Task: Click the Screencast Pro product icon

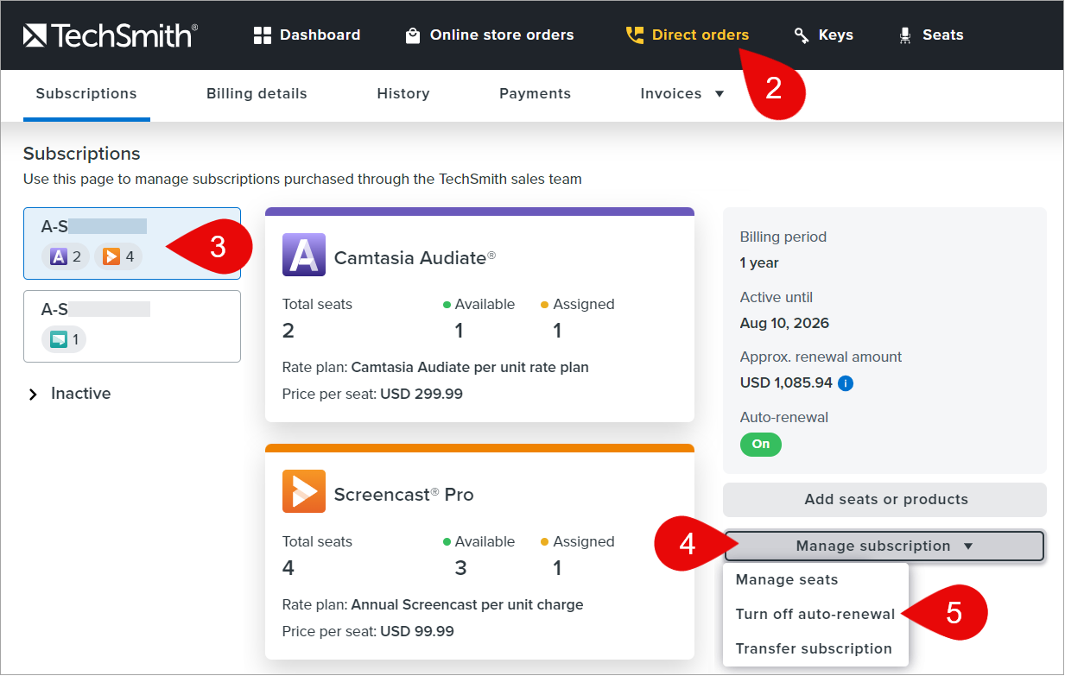Action: (x=304, y=491)
